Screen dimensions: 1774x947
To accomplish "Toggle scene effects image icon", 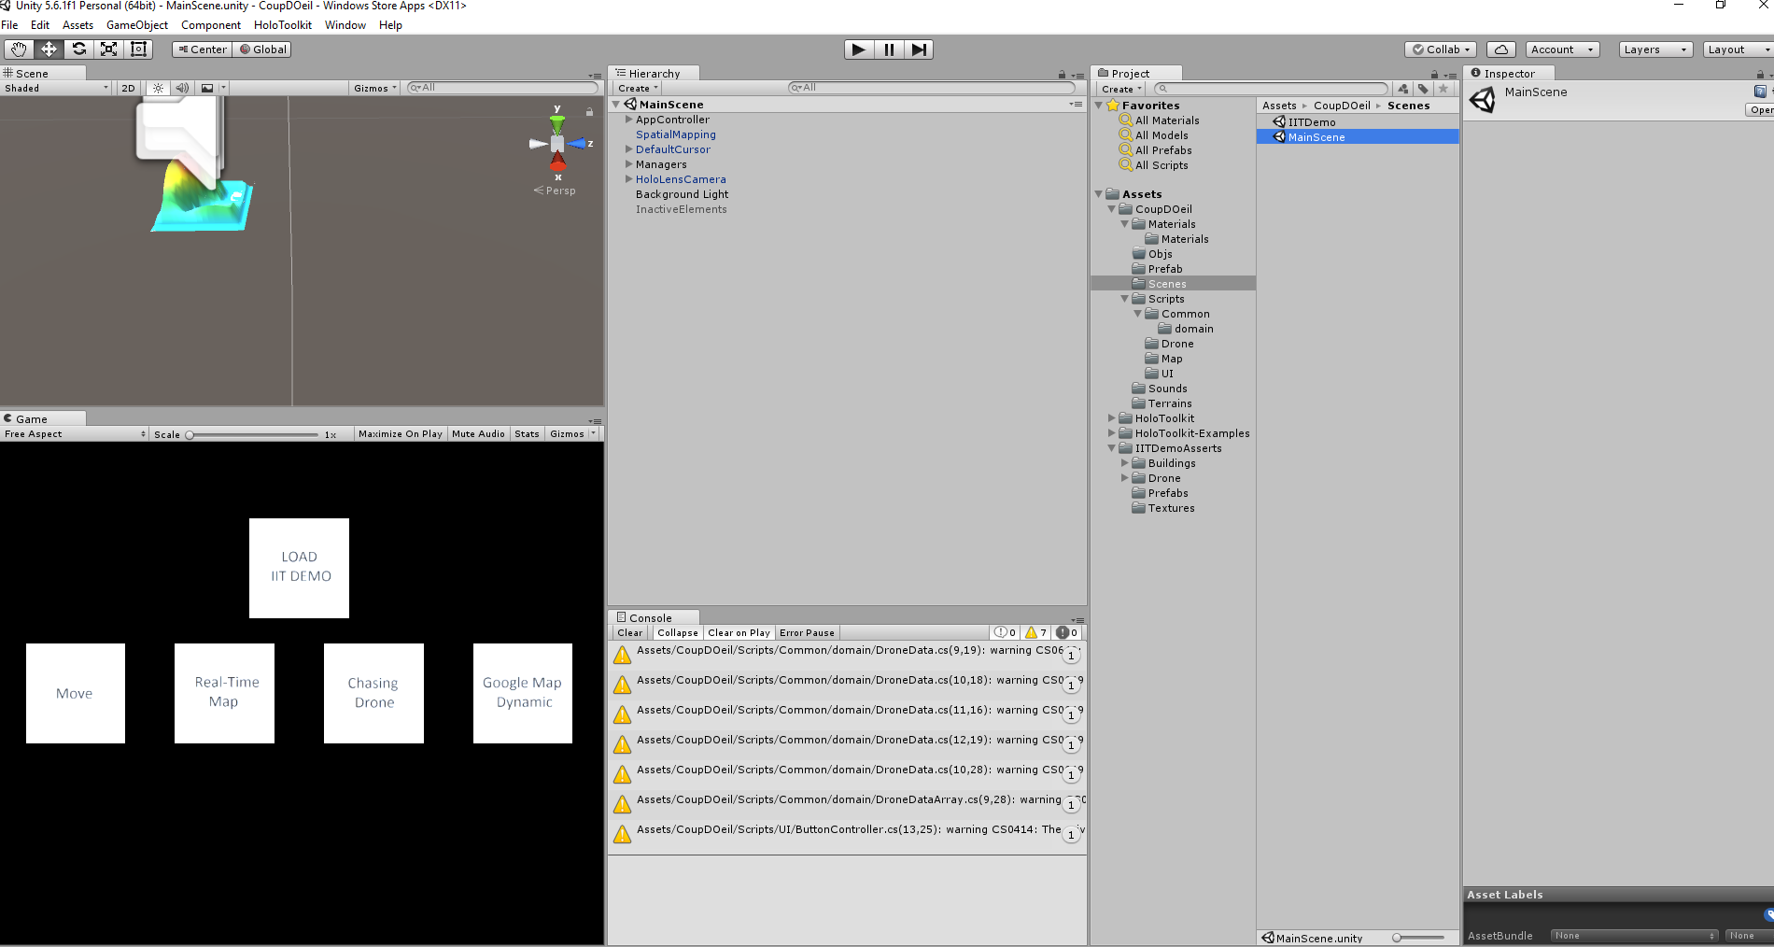I will (x=207, y=88).
